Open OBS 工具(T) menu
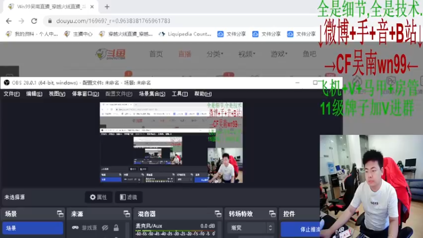 pyautogui.click(x=180, y=94)
